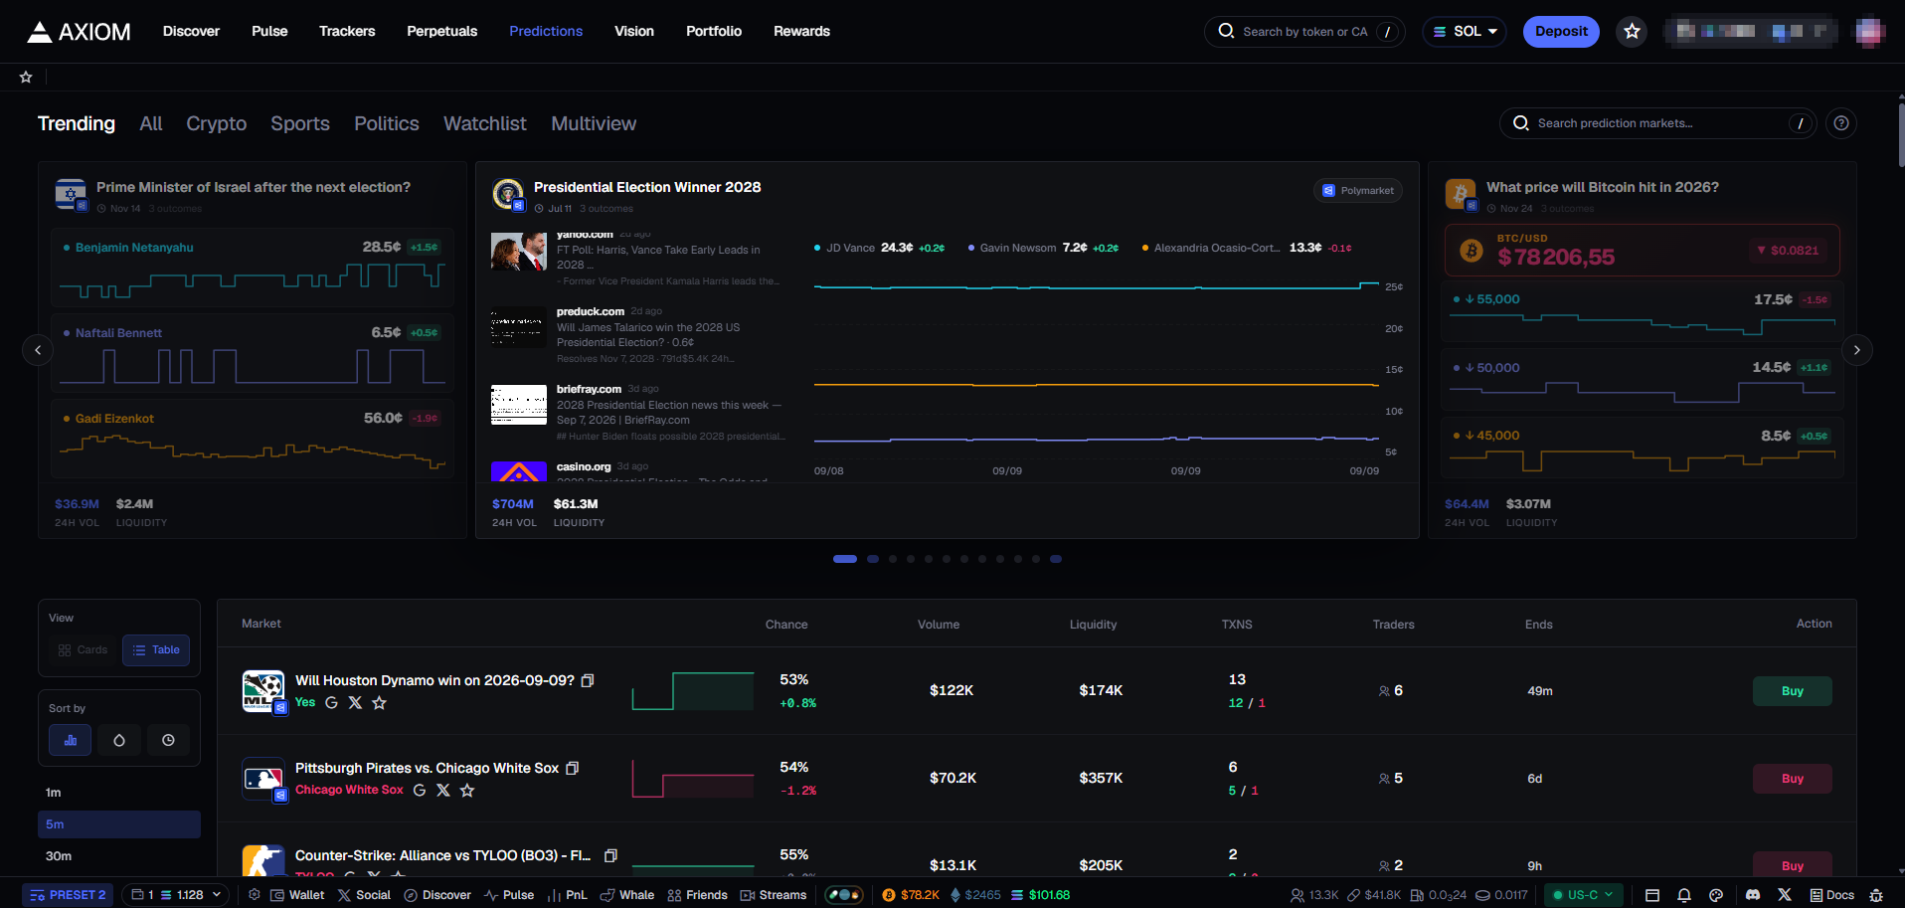This screenshot has width=1905, height=908.
Task: Open Docs link in bottom bar
Action: [1831, 895]
